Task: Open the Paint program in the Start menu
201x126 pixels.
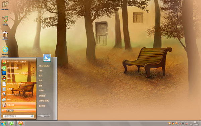Action: pyautogui.click(x=18, y=100)
